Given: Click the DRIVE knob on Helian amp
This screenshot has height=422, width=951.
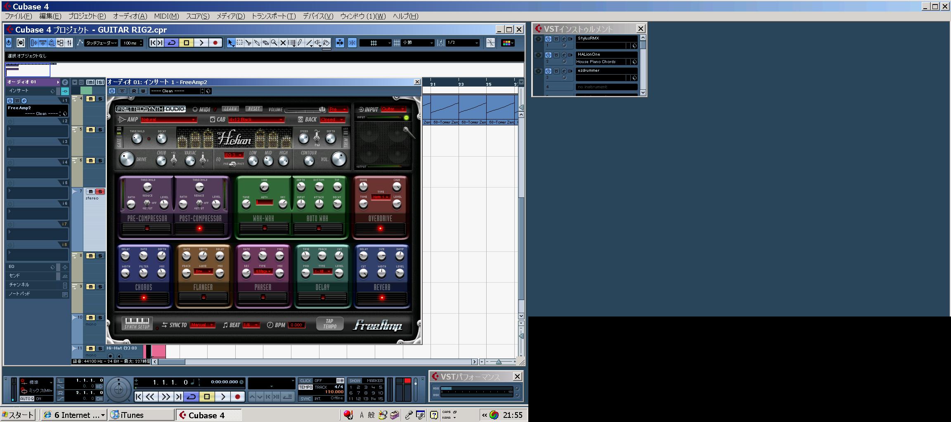Looking at the screenshot, I should point(127,159).
